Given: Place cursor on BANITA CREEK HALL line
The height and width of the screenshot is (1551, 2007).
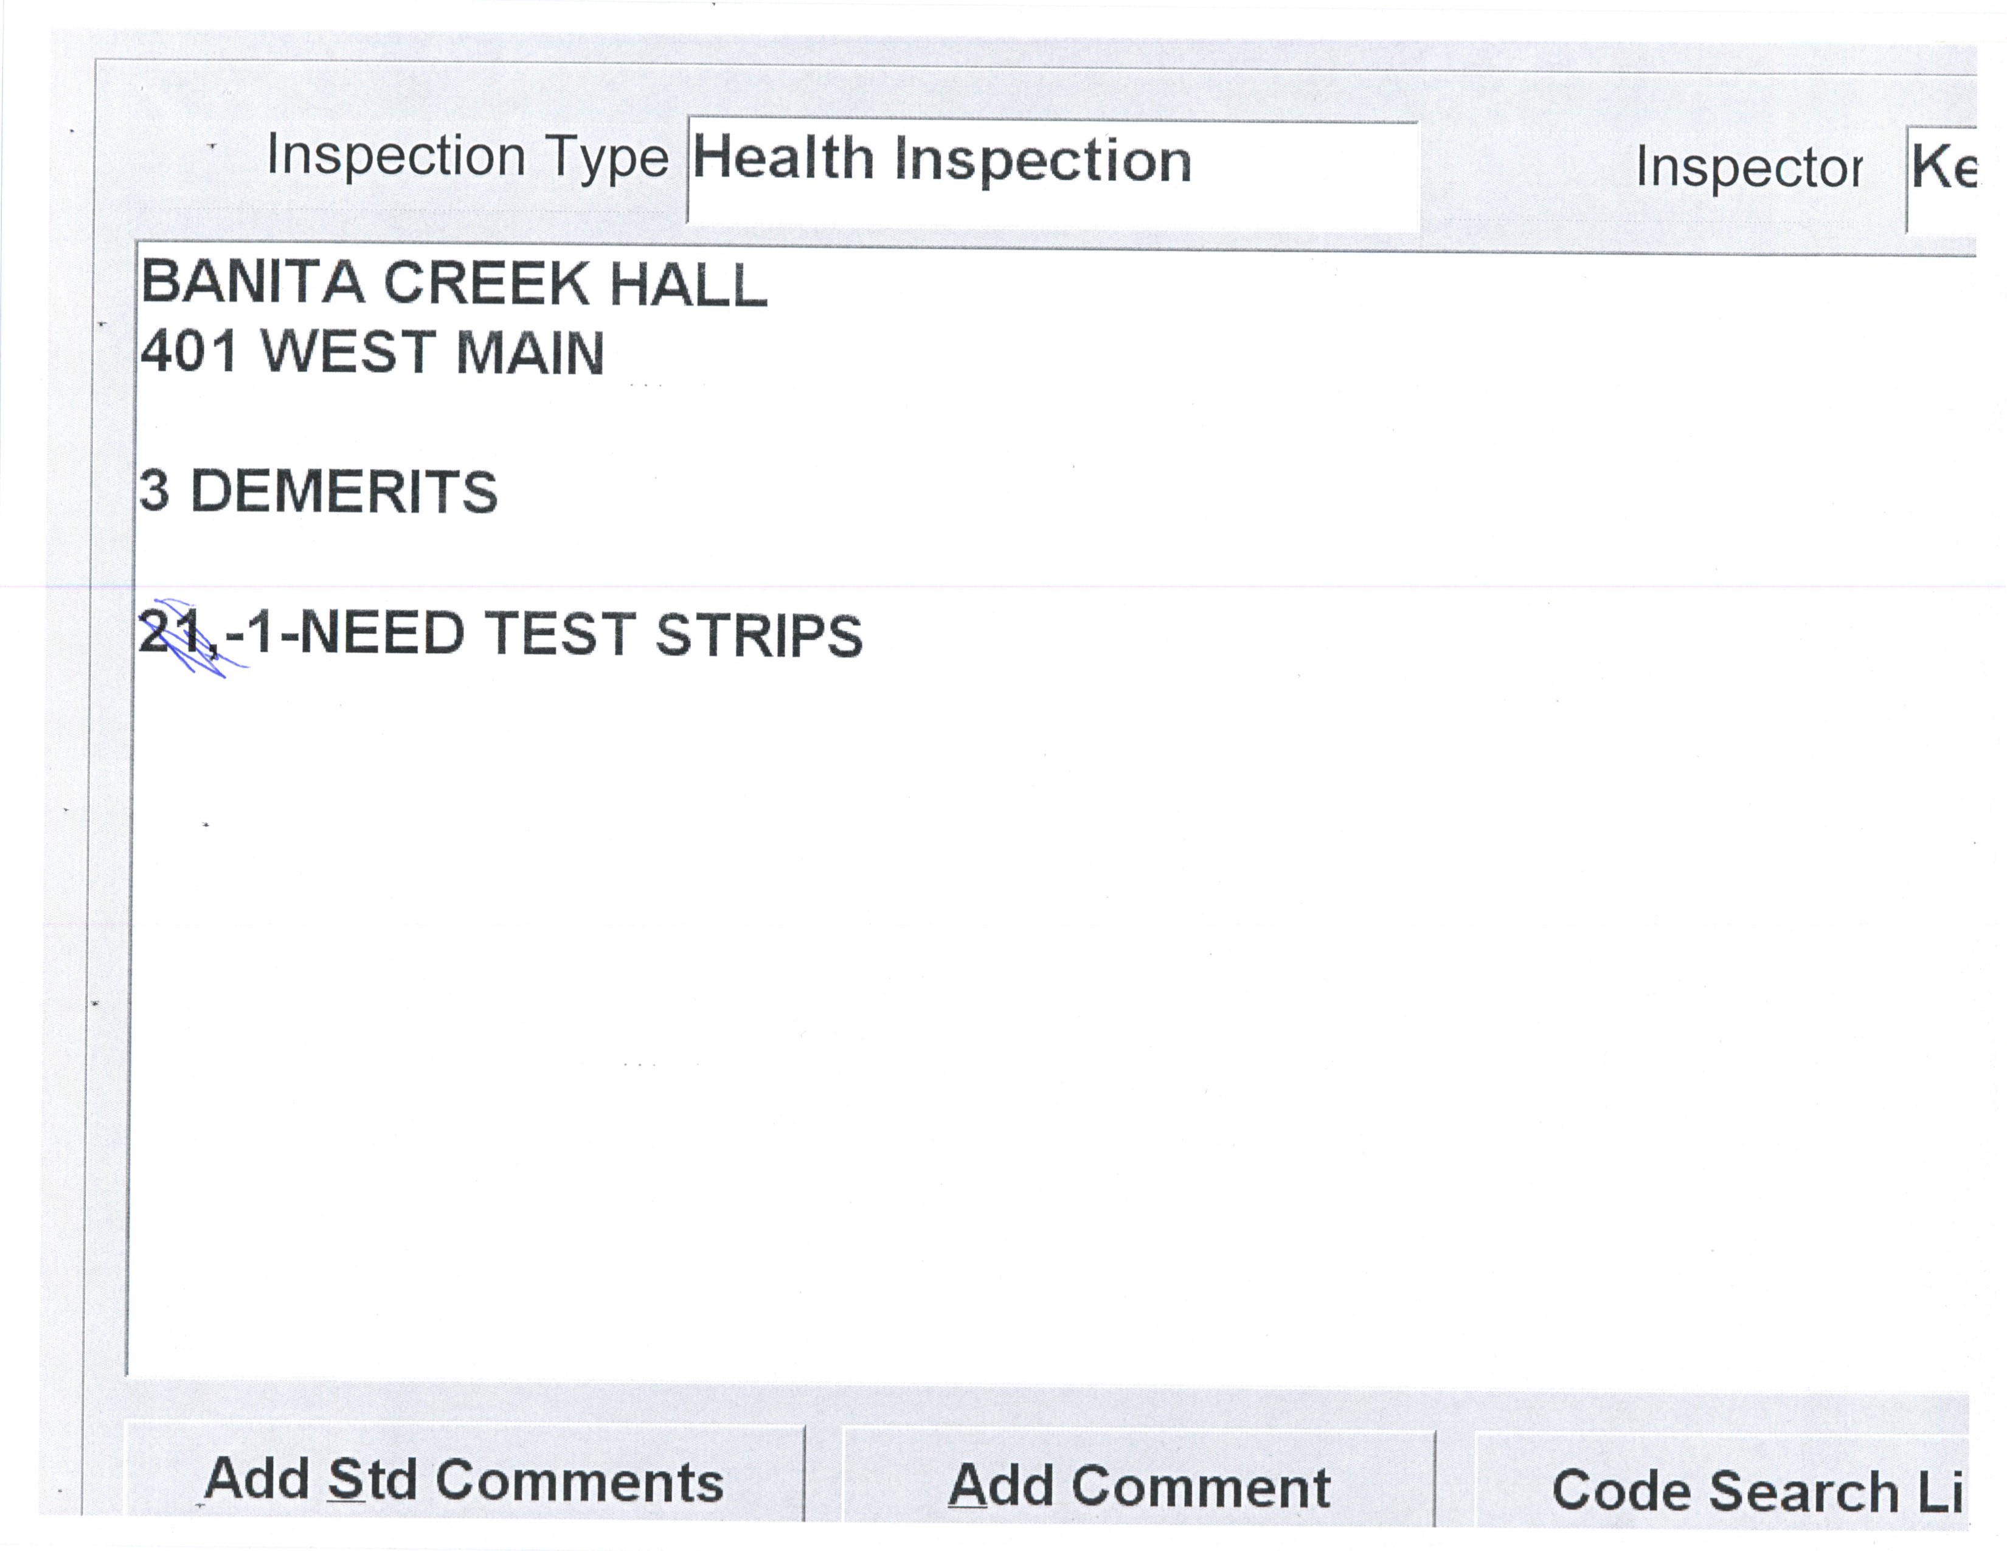Looking at the screenshot, I should tap(453, 282).
